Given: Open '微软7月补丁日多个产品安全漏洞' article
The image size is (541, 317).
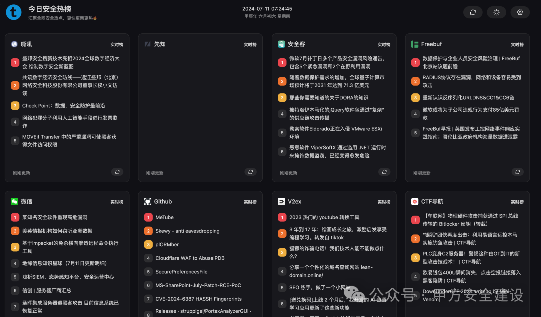Looking at the screenshot, I should 337,62.
